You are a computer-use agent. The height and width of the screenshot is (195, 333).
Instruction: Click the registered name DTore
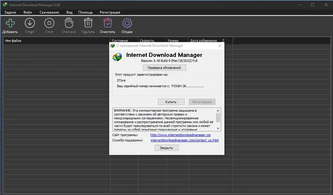click(121, 80)
